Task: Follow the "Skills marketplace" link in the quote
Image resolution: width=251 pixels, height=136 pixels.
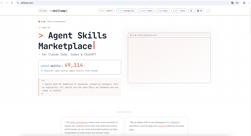Action: coord(77,122)
